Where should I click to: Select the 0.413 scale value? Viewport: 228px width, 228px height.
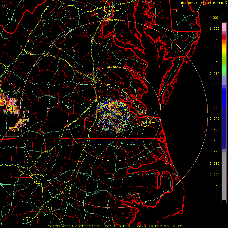pyautogui.click(x=215, y=152)
